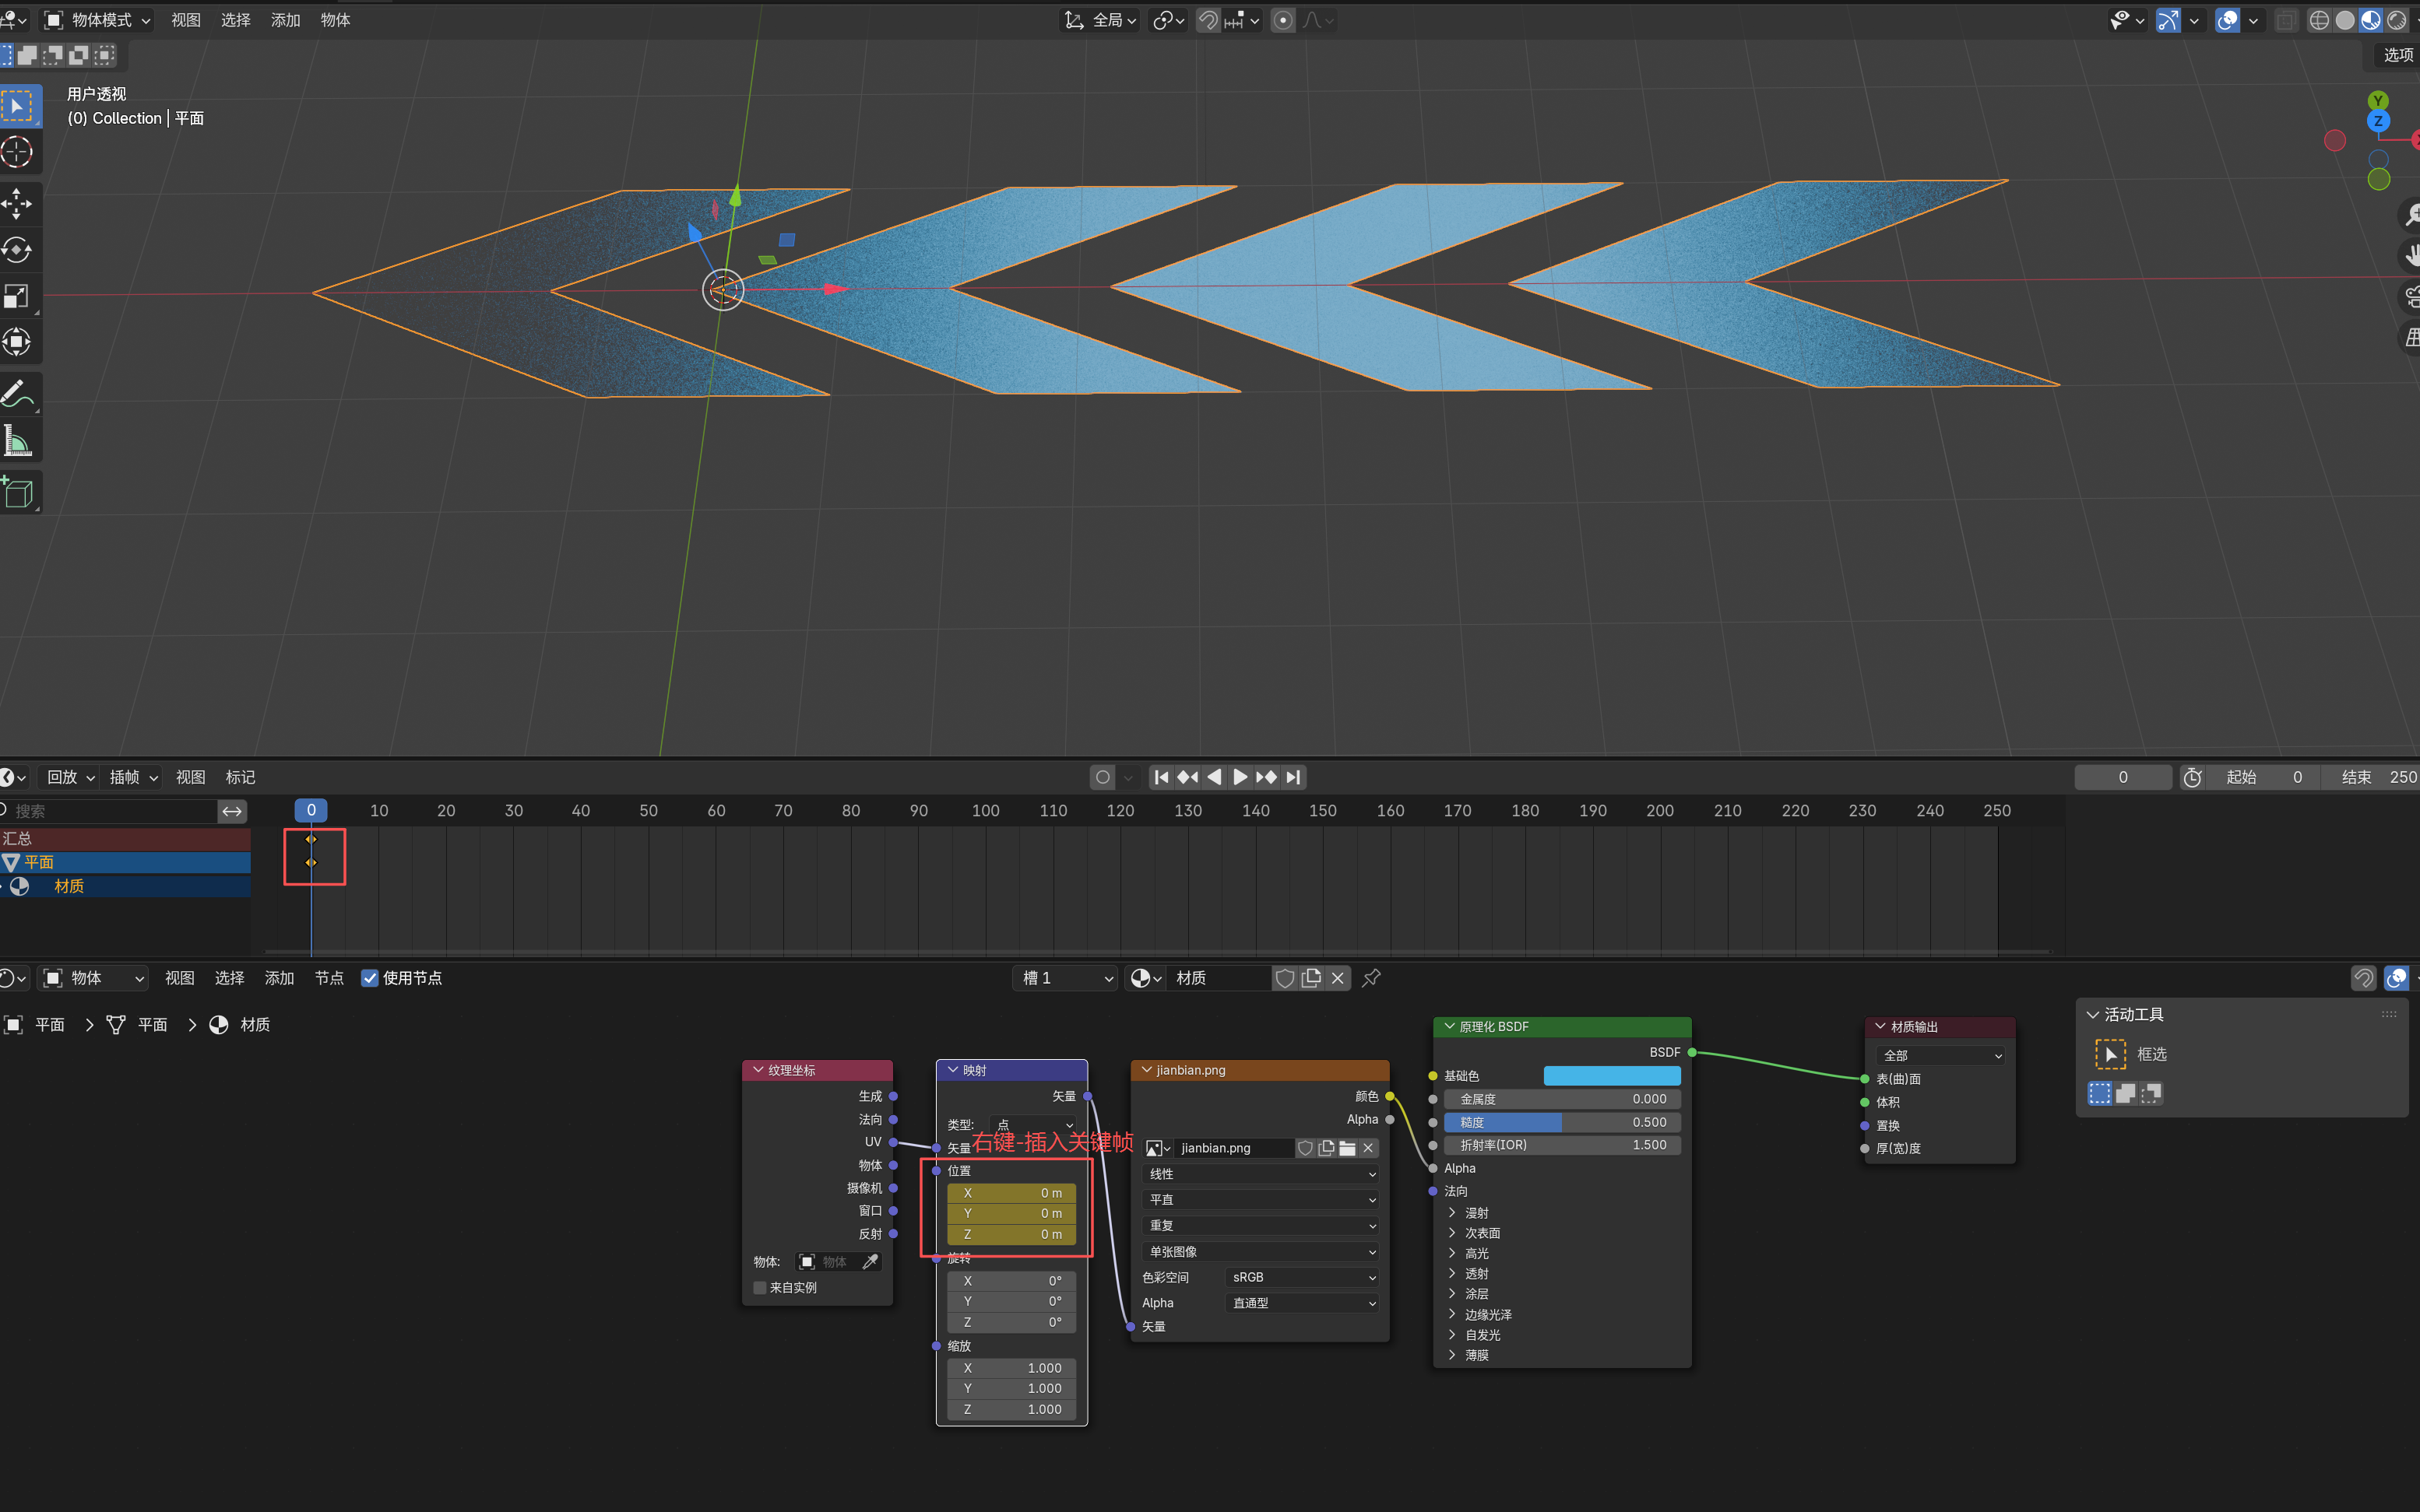This screenshot has width=2420, height=1512.
Task: Select the Rotate tool
Action: [x=18, y=249]
